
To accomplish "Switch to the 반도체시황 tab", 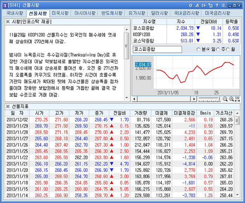I will (x=112, y=13).
